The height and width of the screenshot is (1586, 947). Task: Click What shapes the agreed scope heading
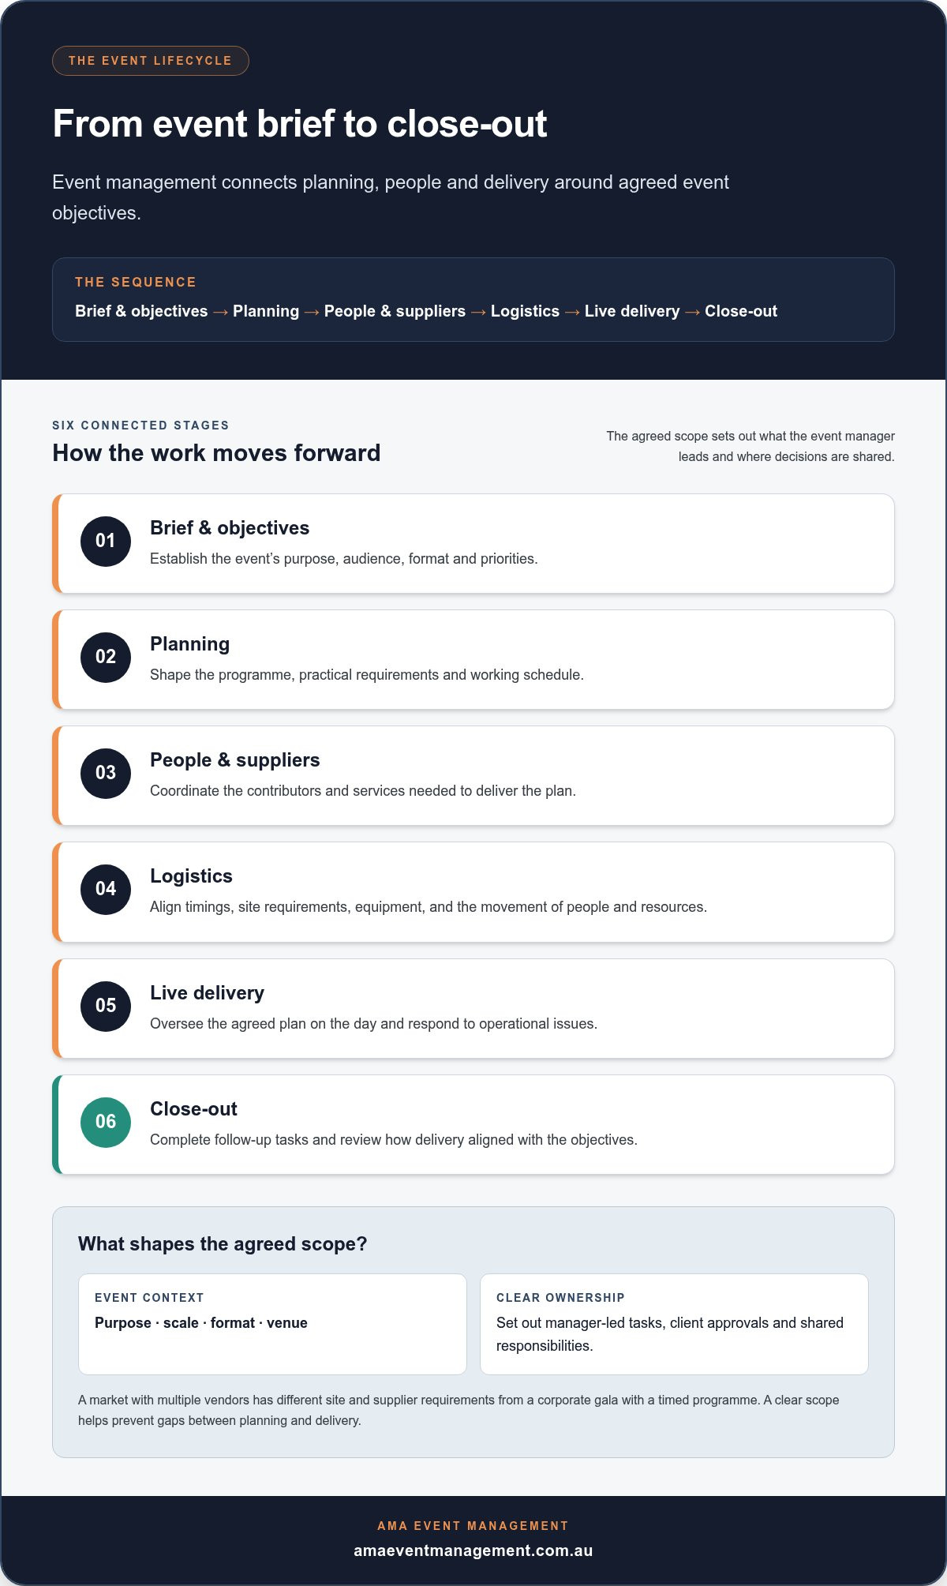(223, 1244)
